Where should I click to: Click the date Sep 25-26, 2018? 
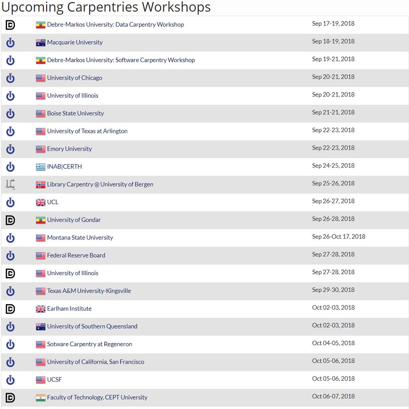coord(333,183)
